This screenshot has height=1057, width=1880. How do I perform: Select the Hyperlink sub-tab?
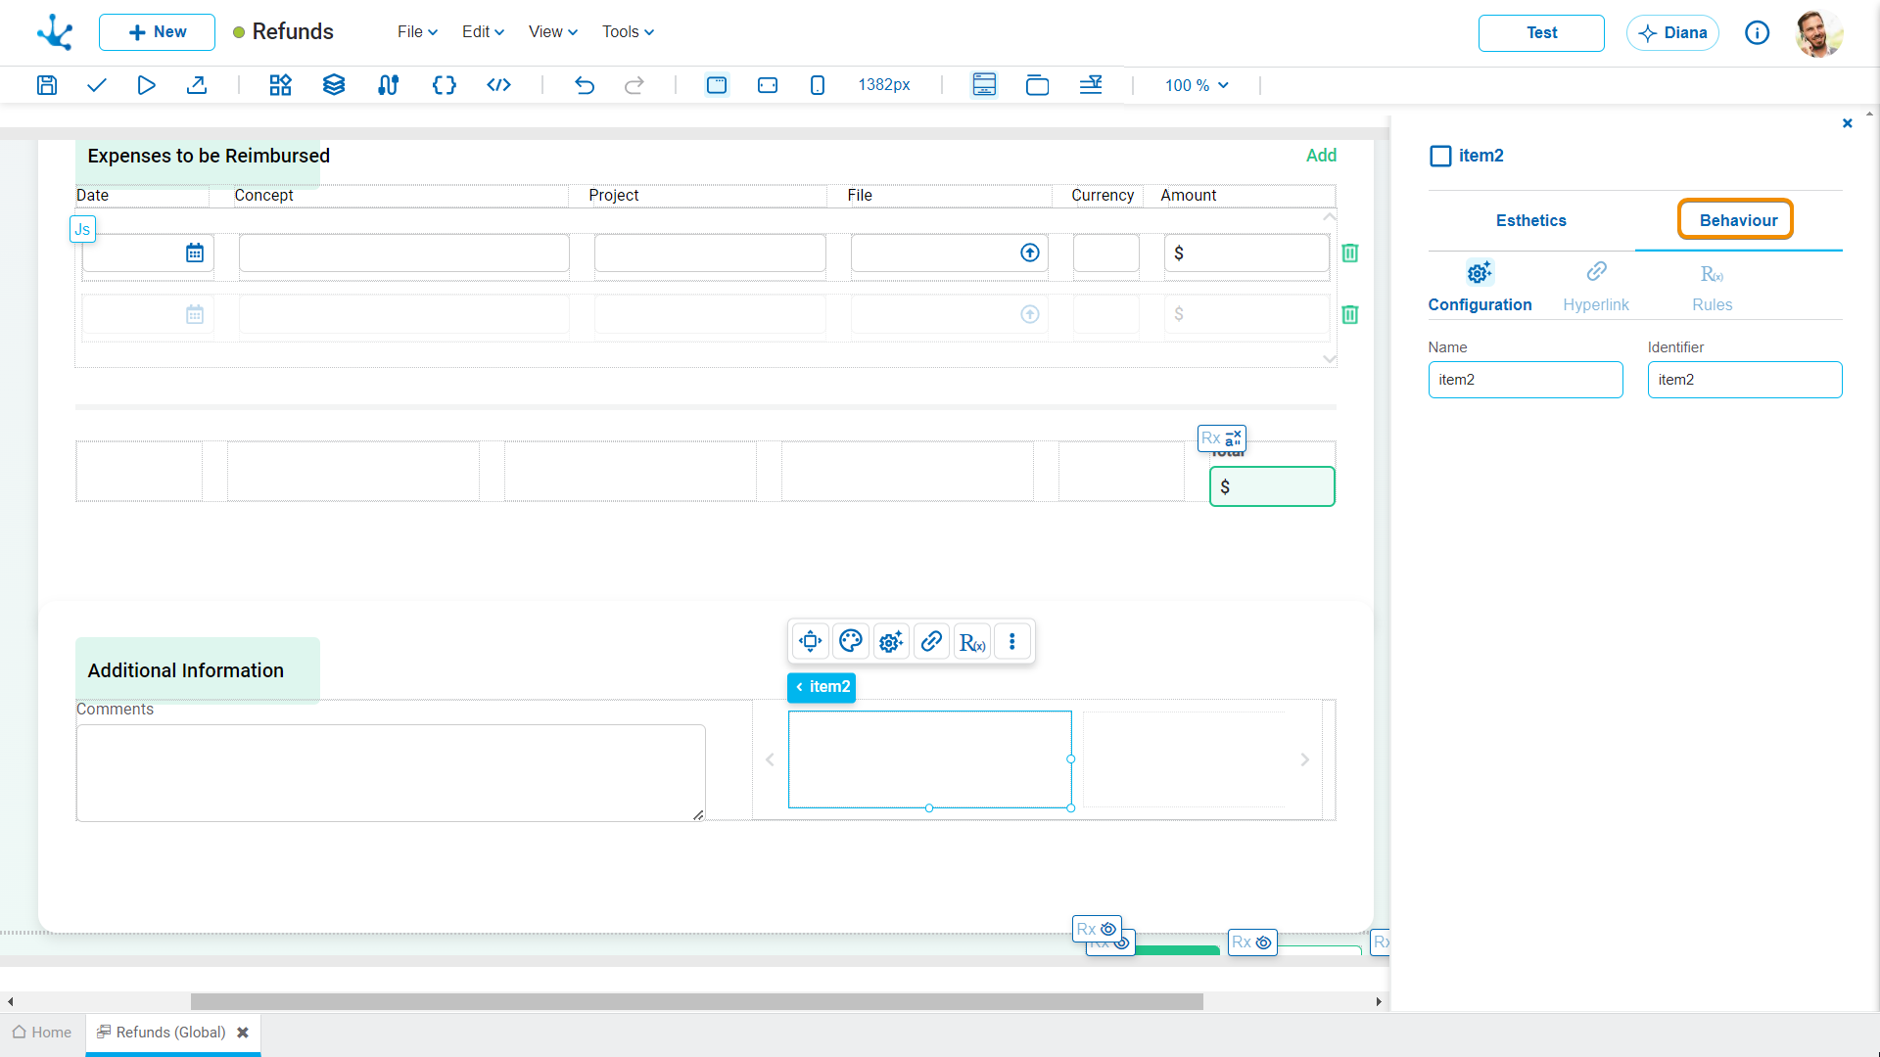click(1596, 286)
